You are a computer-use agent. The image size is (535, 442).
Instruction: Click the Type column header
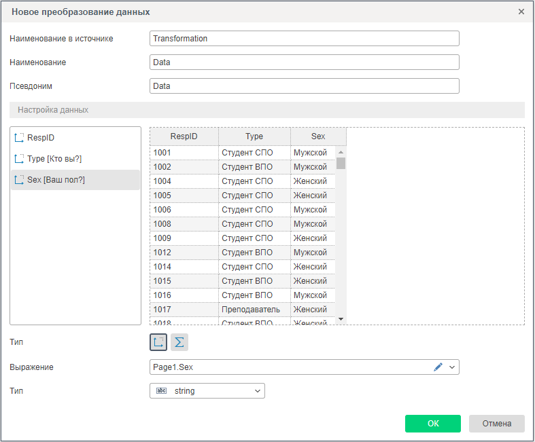pyautogui.click(x=254, y=136)
